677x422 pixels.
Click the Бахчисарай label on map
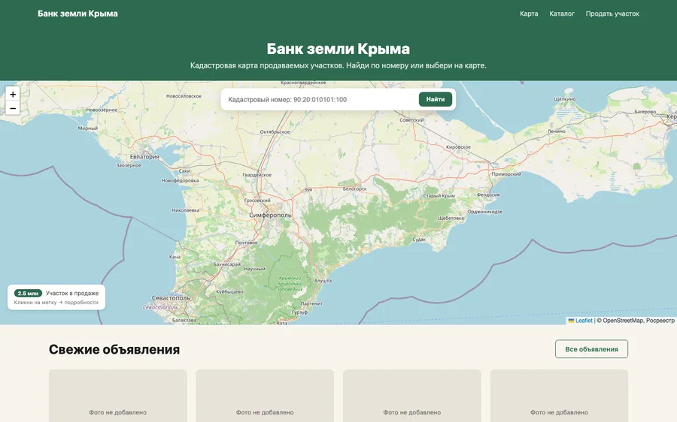[226, 264]
